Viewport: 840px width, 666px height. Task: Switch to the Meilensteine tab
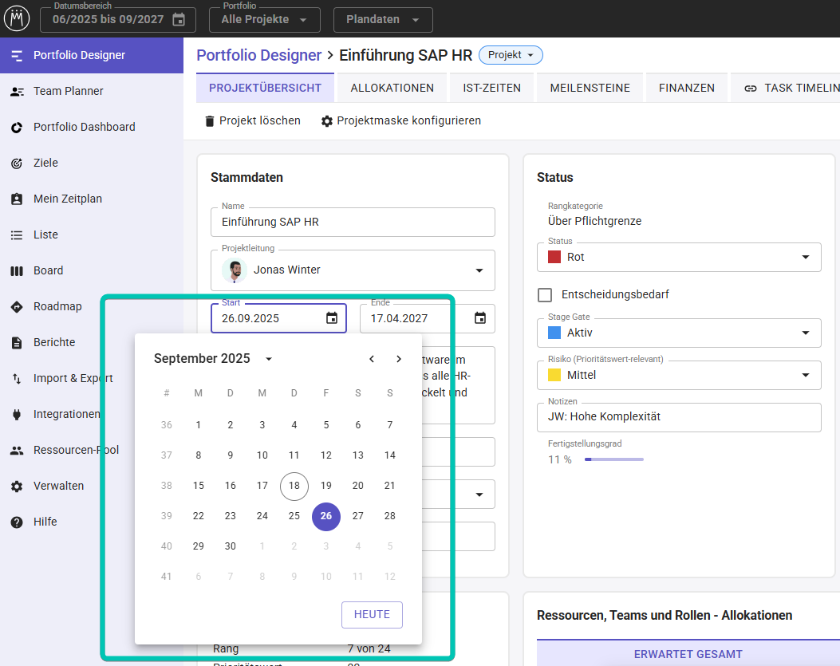[x=590, y=88]
